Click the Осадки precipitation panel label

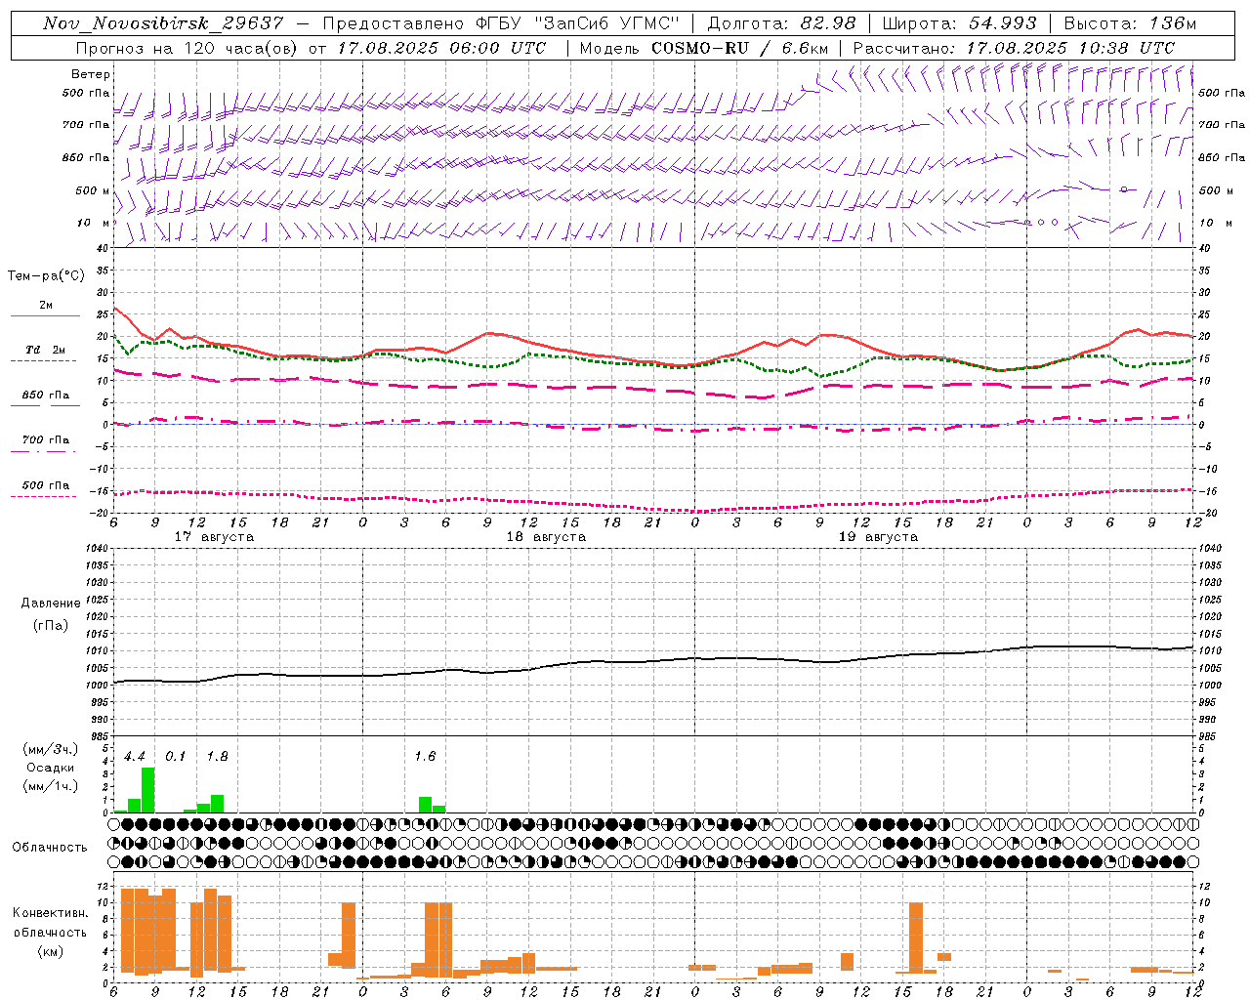(x=50, y=768)
